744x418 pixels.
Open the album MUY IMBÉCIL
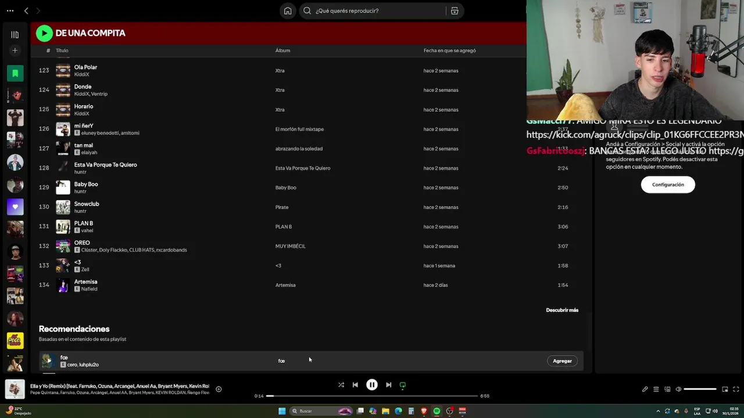pos(290,246)
